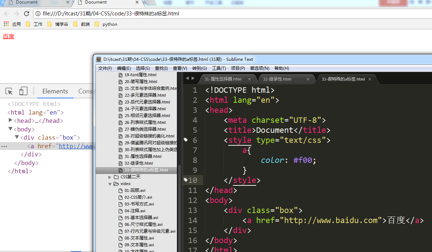Click bookmark marker beside line 6
This screenshot has height=252, width=432.
pos(186,140)
